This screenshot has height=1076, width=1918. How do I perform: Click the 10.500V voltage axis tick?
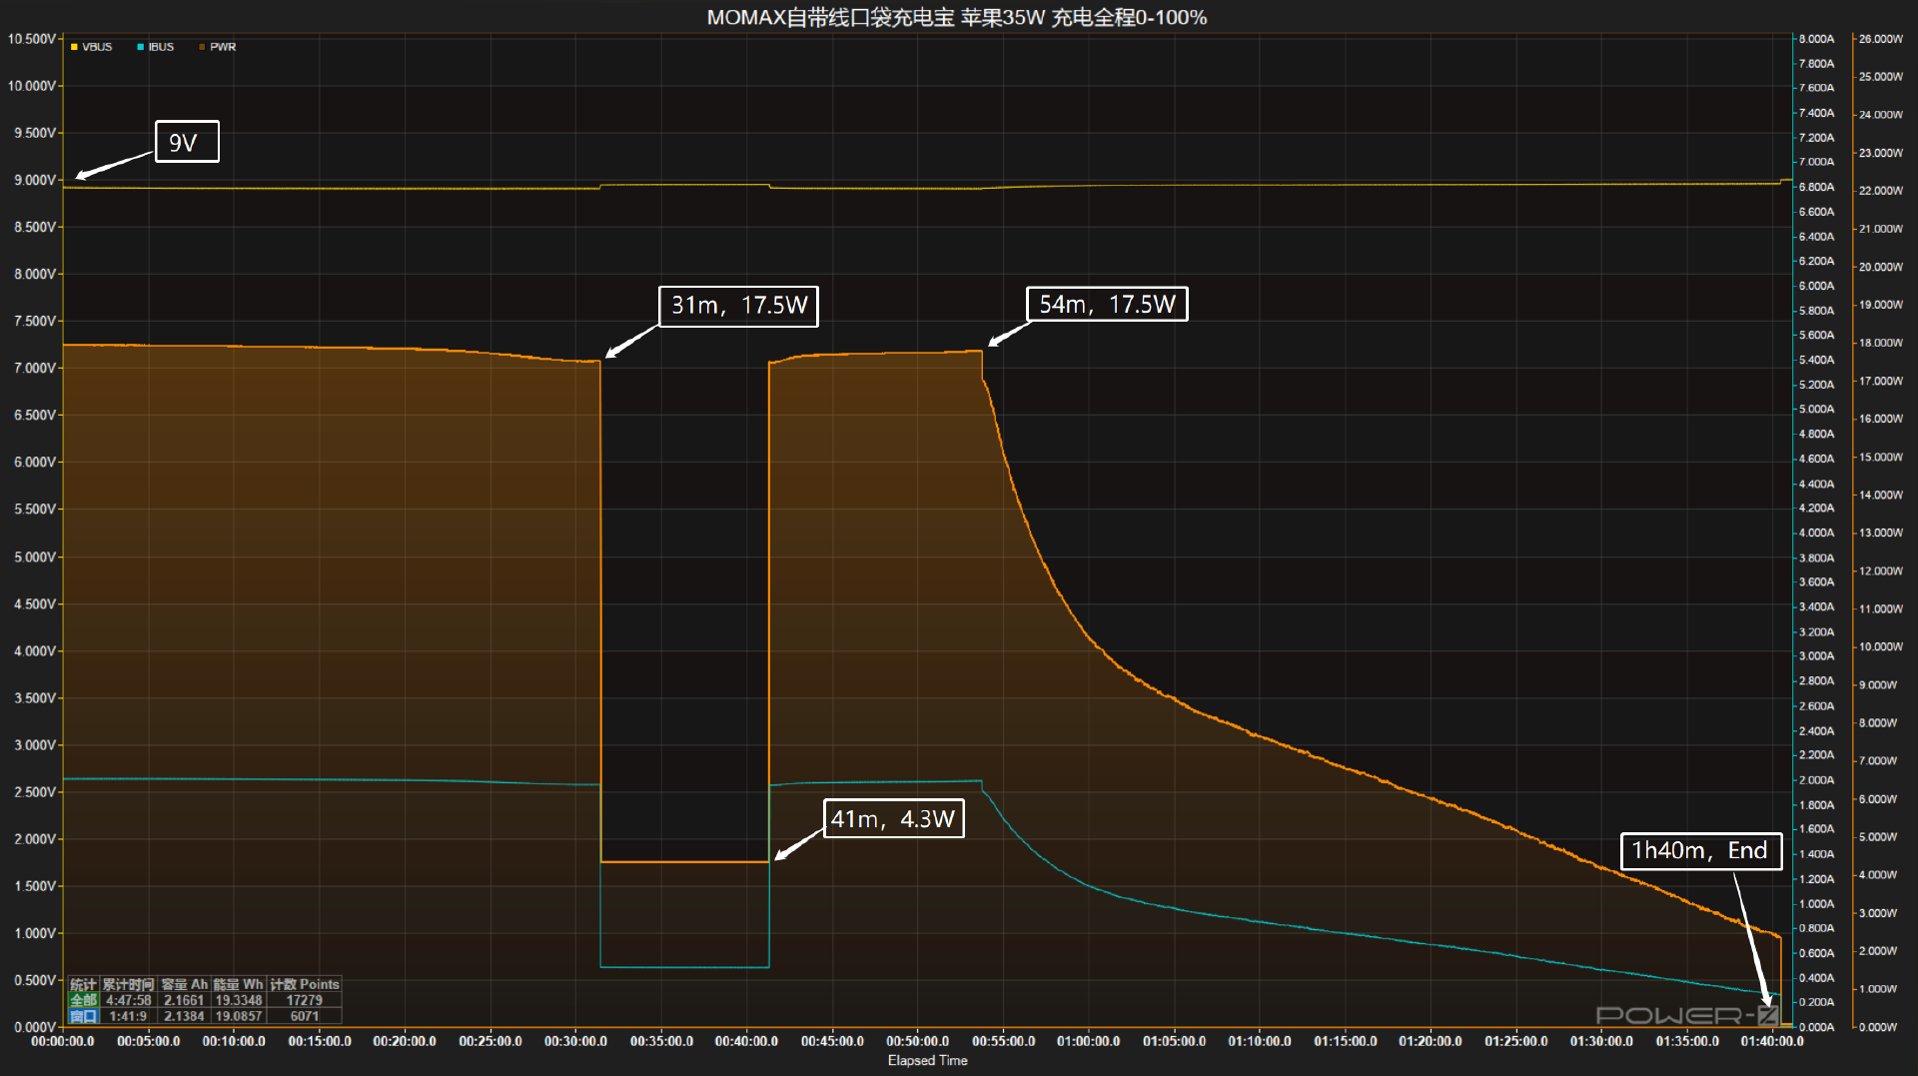click(32, 39)
